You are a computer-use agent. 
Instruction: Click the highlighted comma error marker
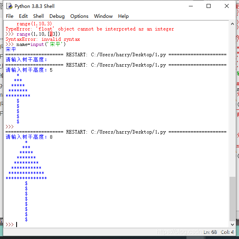51,34
